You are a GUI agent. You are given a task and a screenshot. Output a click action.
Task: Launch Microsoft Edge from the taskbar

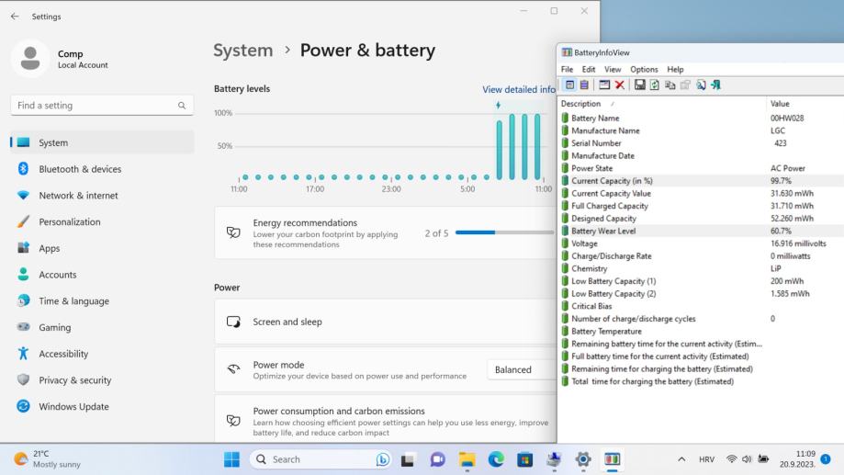point(496,459)
